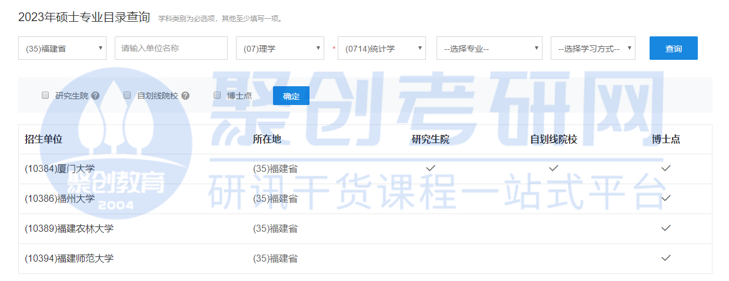Click 福建师范大学's 博士点 checkmark
The width and height of the screenshot is (729, 281).
pos(666,258)
